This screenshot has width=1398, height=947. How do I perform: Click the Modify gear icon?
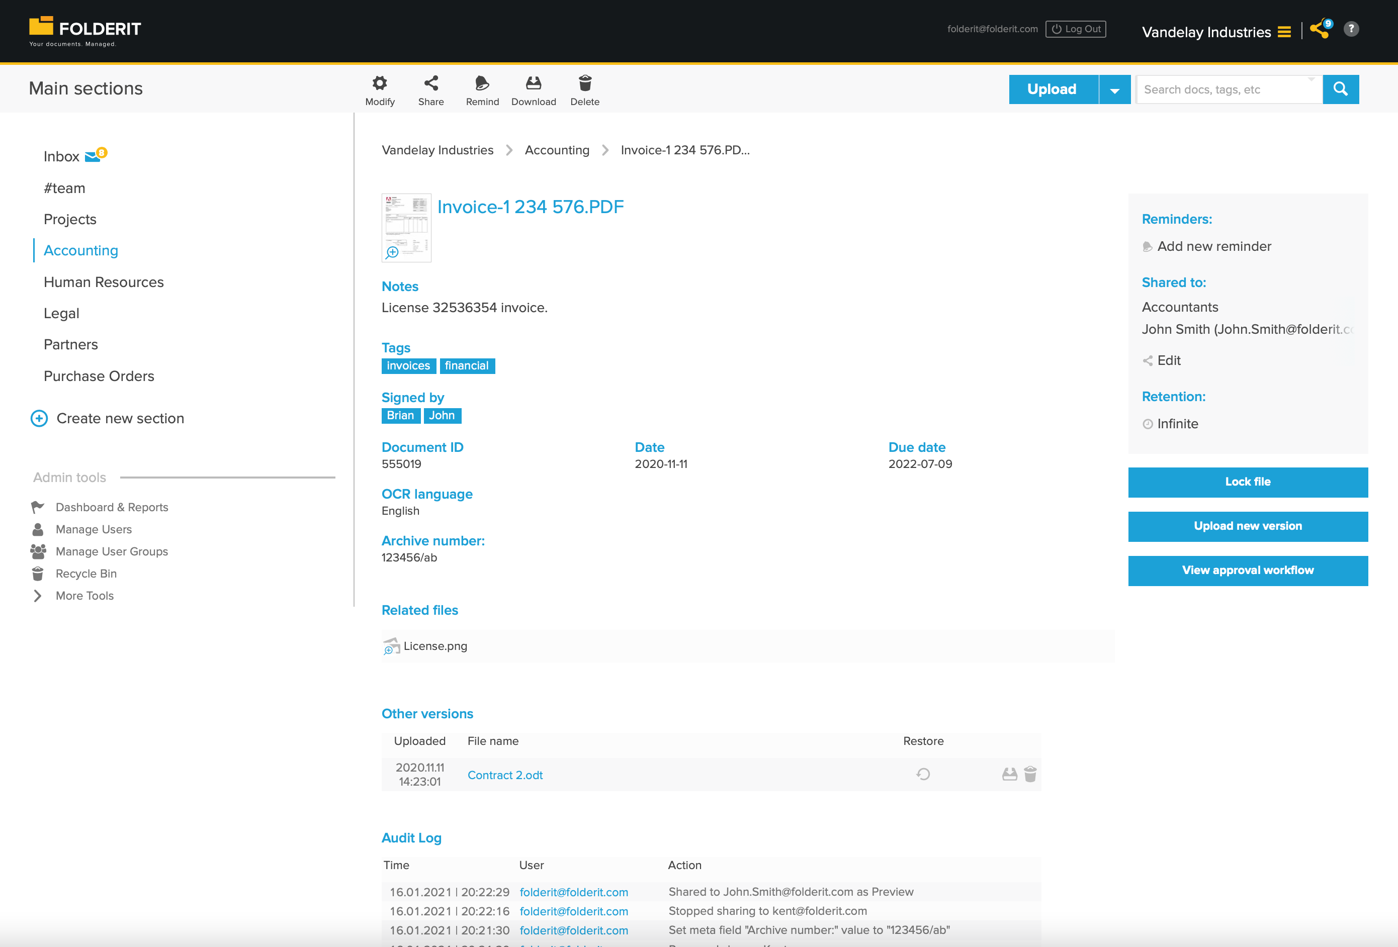point(380,83)
